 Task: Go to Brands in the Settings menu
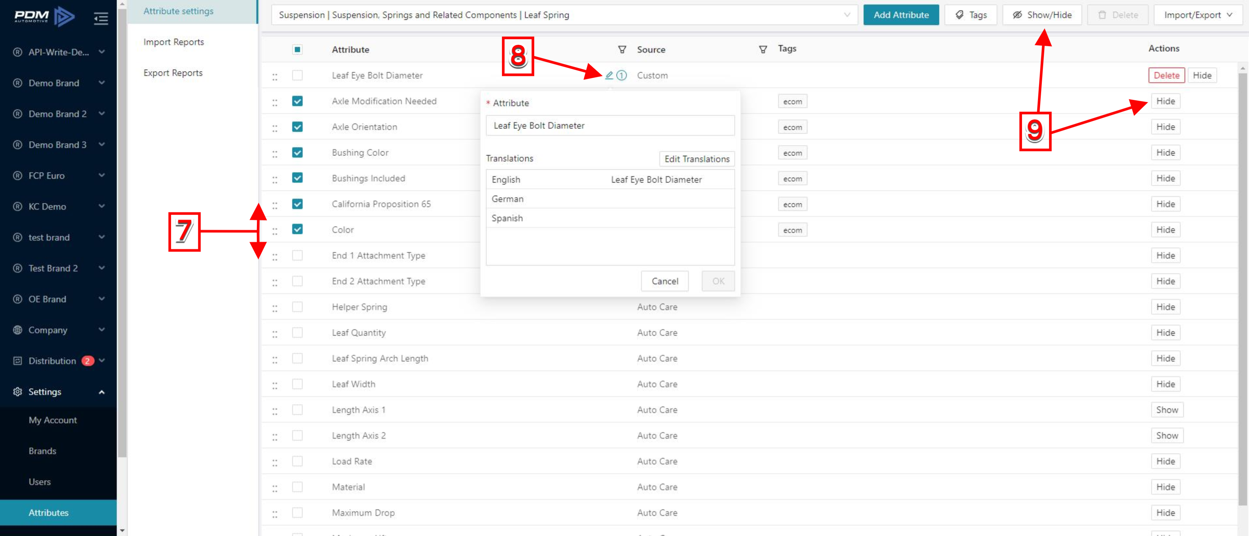coord(42,451)
